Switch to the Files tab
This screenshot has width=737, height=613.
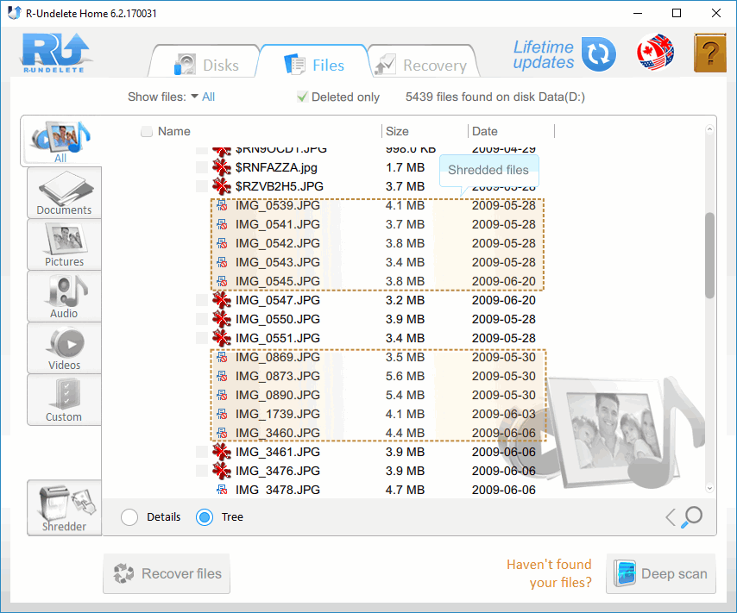coord(313,62)
